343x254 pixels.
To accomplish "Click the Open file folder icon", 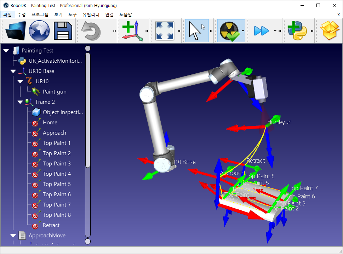I will click(15, 31).
